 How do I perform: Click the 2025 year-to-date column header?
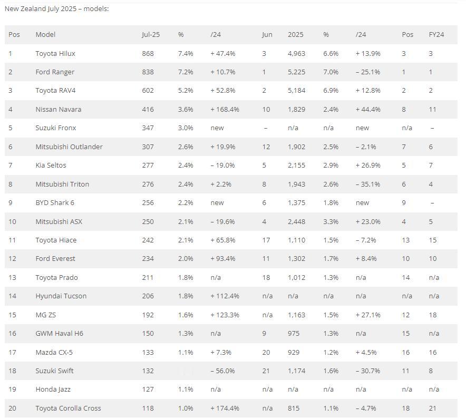pos(295,34)
